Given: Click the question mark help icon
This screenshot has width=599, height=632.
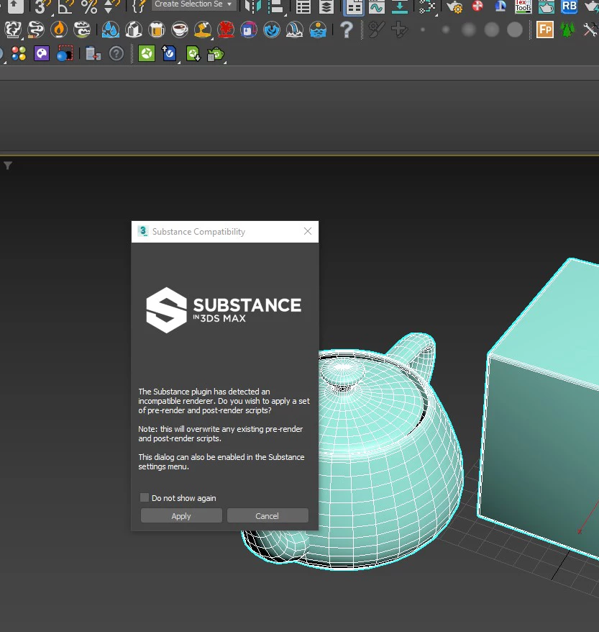Looking at the screenshot, I should 346,30.
